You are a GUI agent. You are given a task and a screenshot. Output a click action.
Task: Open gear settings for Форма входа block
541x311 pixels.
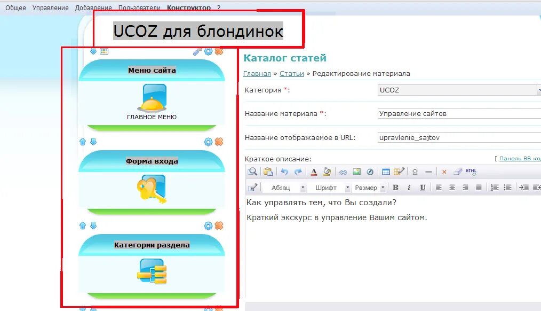208,142
